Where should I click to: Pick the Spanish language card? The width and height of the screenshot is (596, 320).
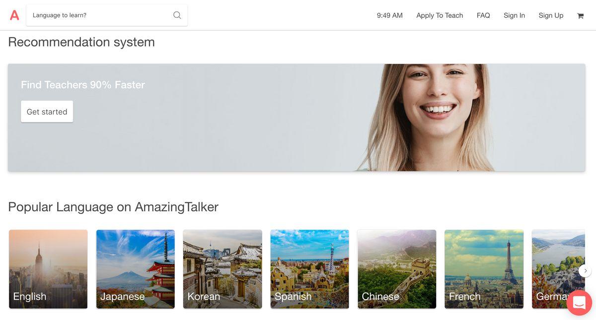(310, 269)
